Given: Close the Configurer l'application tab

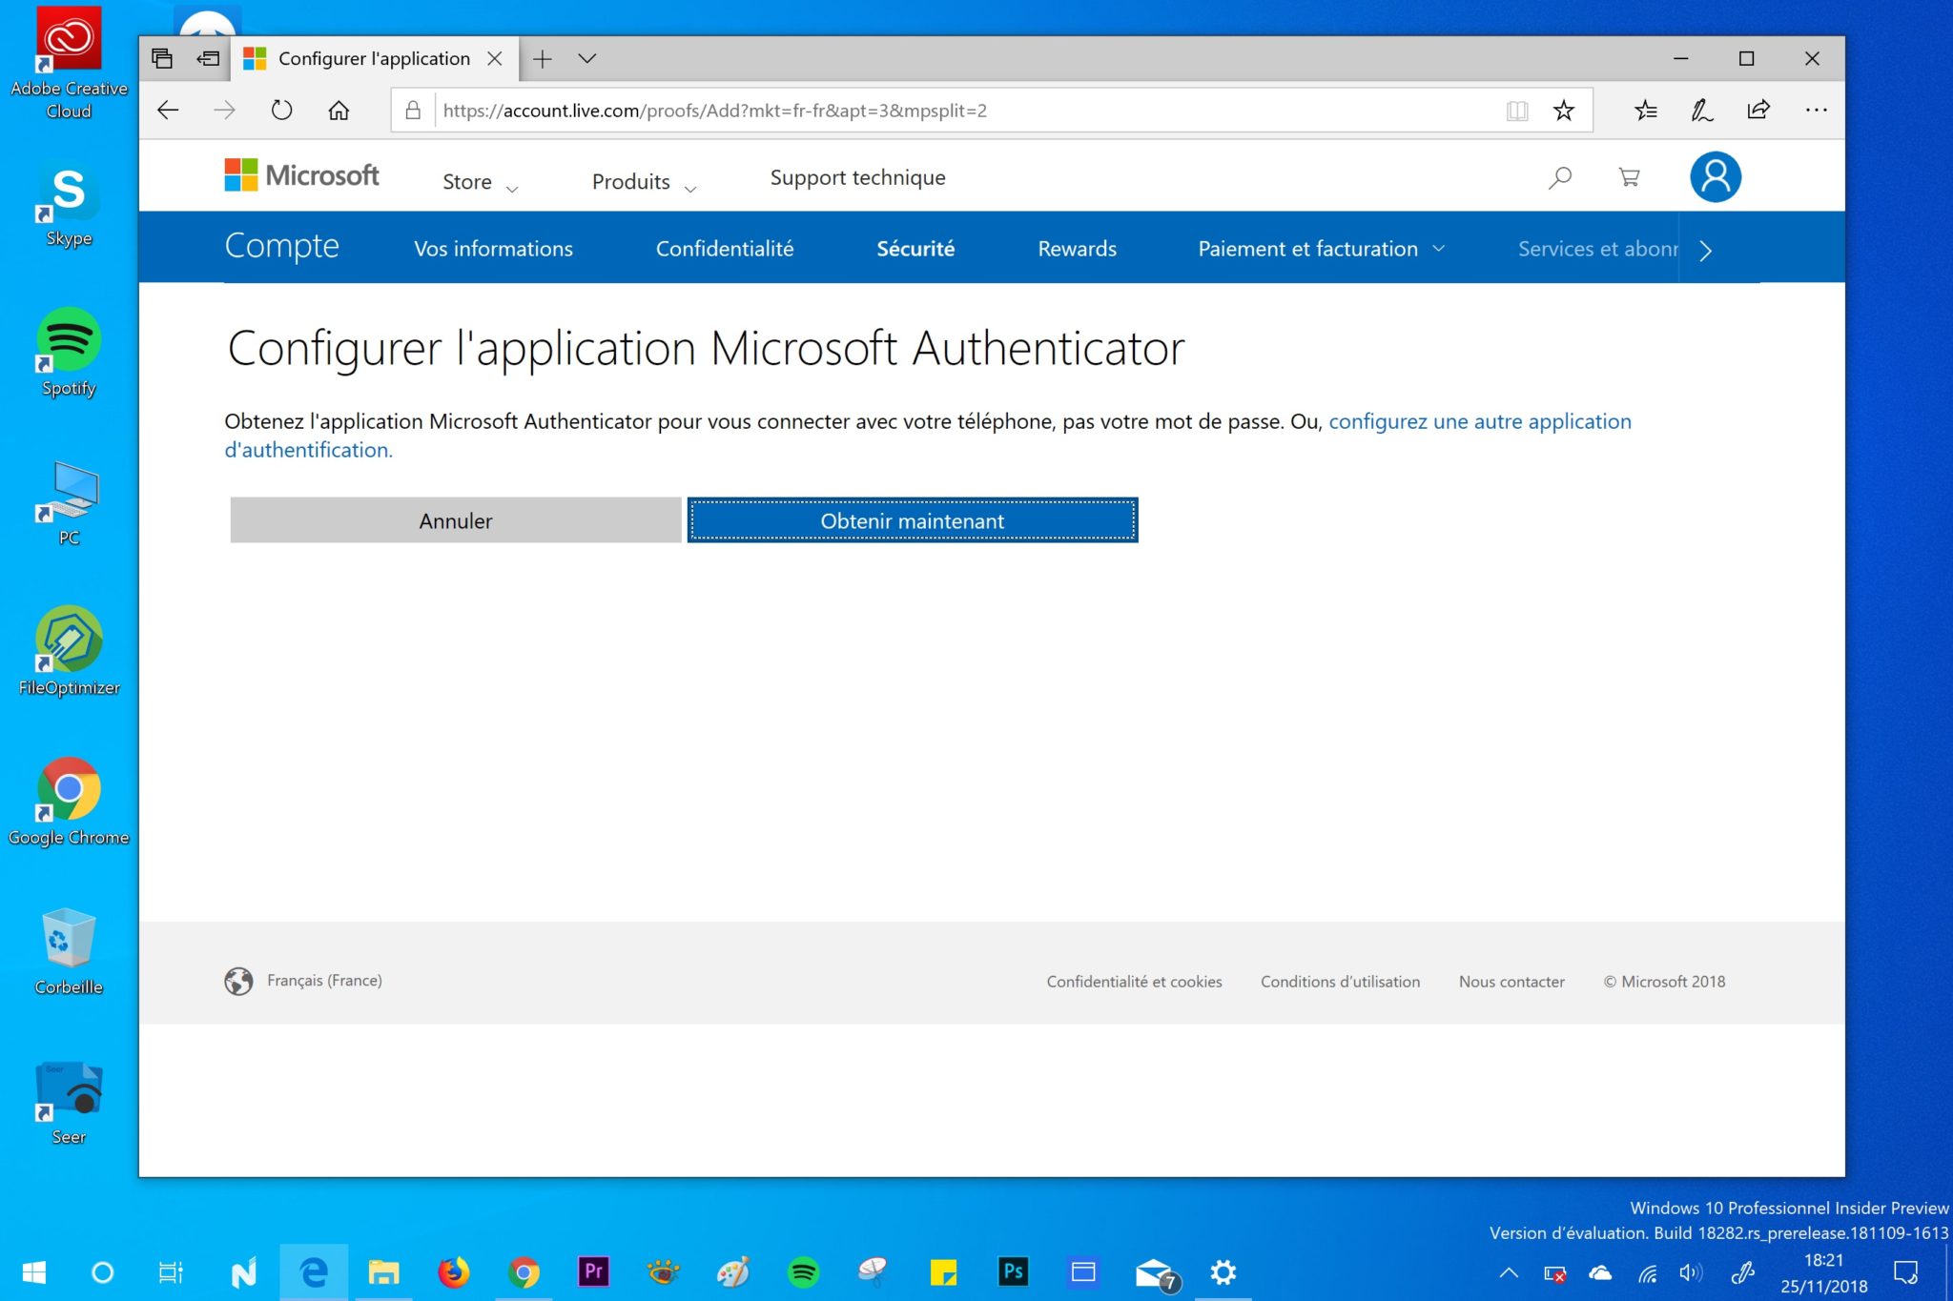Looking at the screenshot, I should 495,59.
